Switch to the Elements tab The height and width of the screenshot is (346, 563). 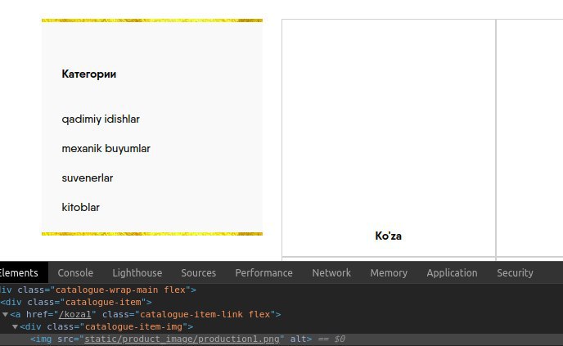coord(19,272)
